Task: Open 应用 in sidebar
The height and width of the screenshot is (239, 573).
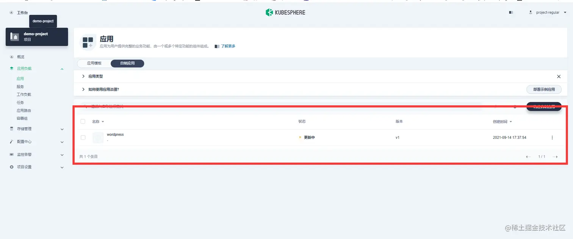Action: tap(20, 79)
